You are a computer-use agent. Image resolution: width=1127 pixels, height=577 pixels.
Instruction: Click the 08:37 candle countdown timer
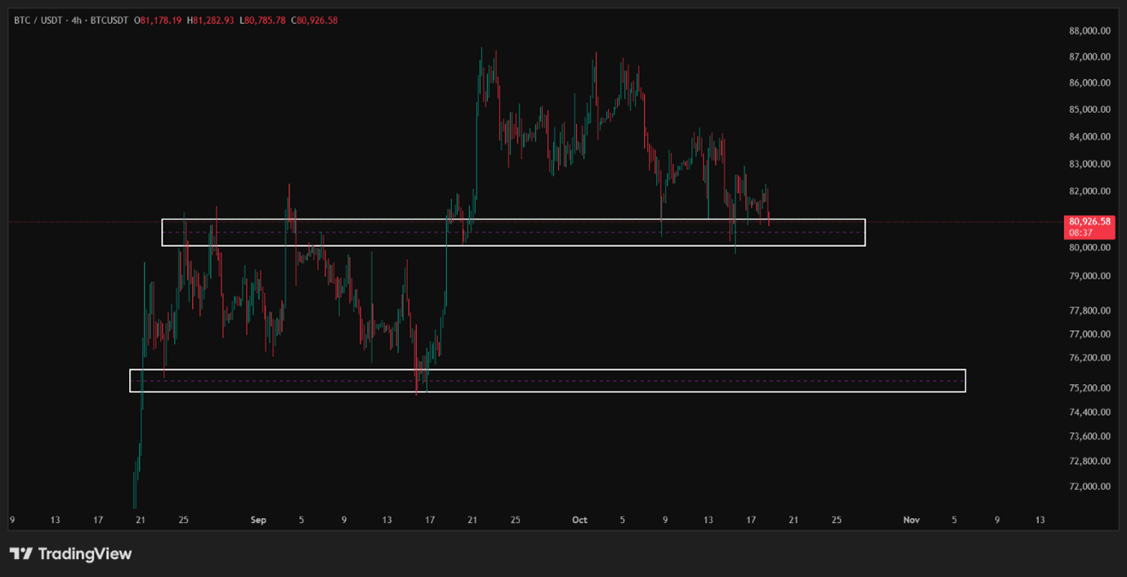click(1080, 232)
